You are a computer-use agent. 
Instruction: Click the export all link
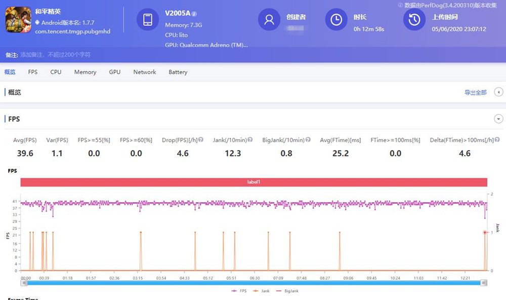475,92
